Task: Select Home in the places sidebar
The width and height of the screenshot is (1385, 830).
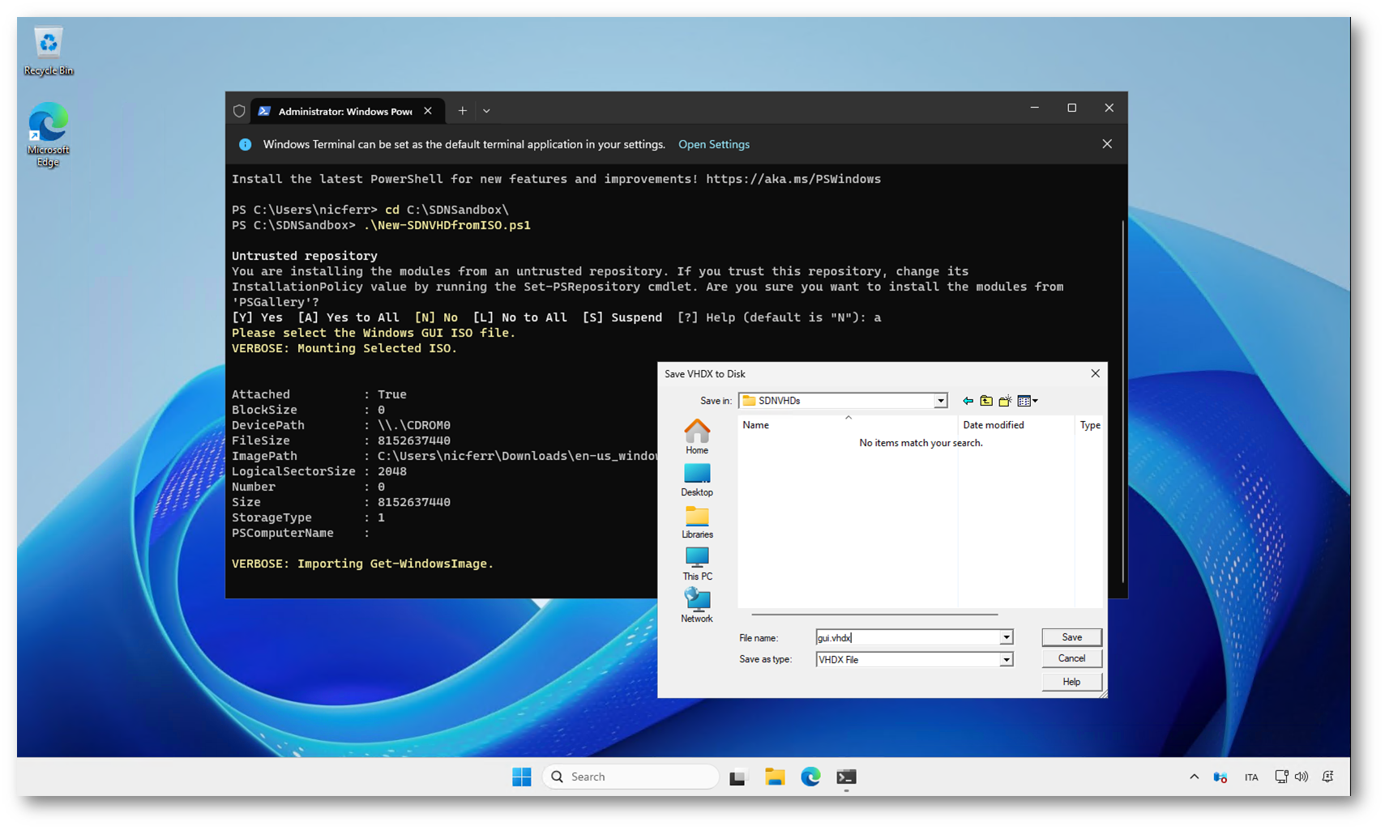Action: click(x=696, y=436)
